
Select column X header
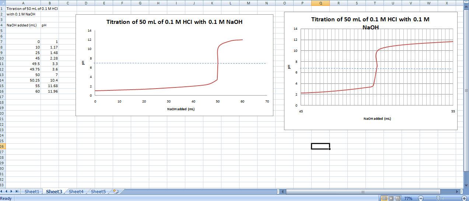[x=447, y=3]
